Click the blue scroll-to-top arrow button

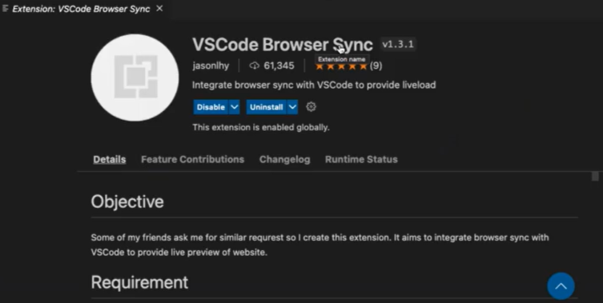pos(561,286)
